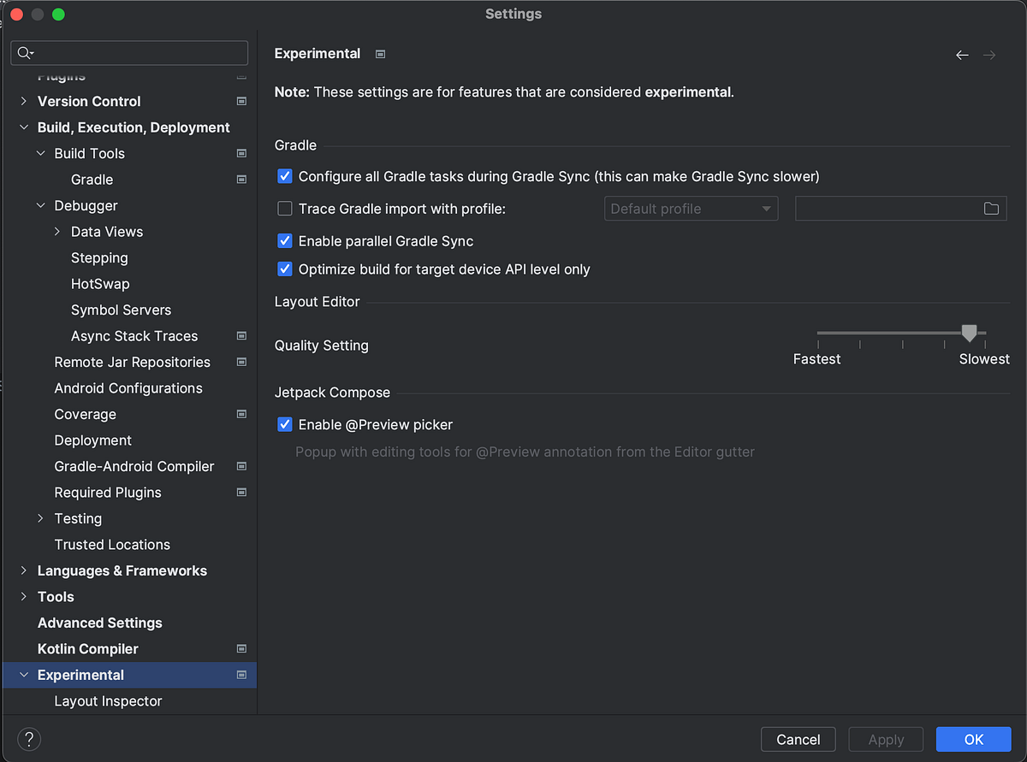Click the settings search field

point(137,53)
